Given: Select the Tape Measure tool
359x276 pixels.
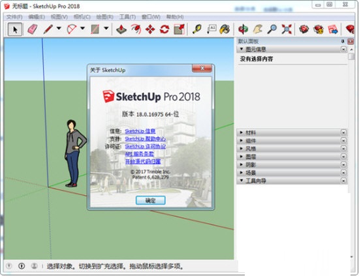Looking at the screenshot, I should [x=197, y=29].
